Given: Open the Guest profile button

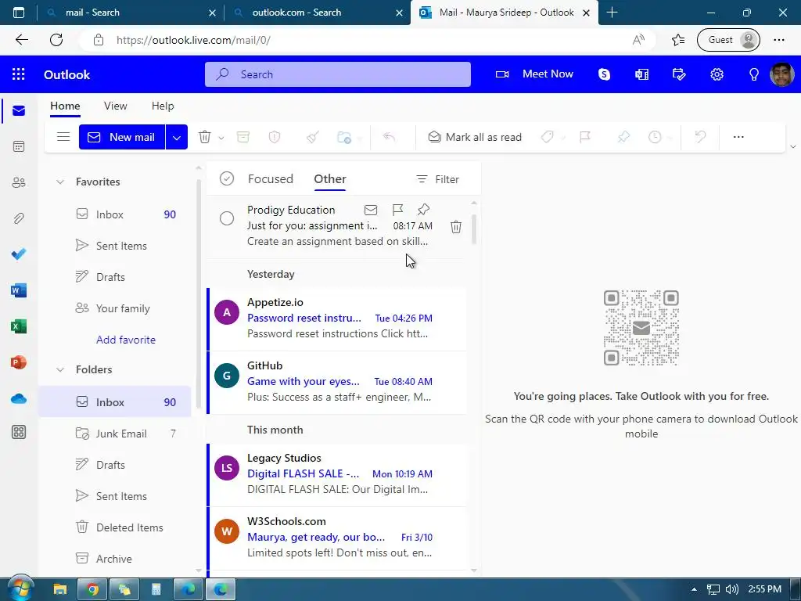Looking at the screenshot, I should click(x=728, y=40).
